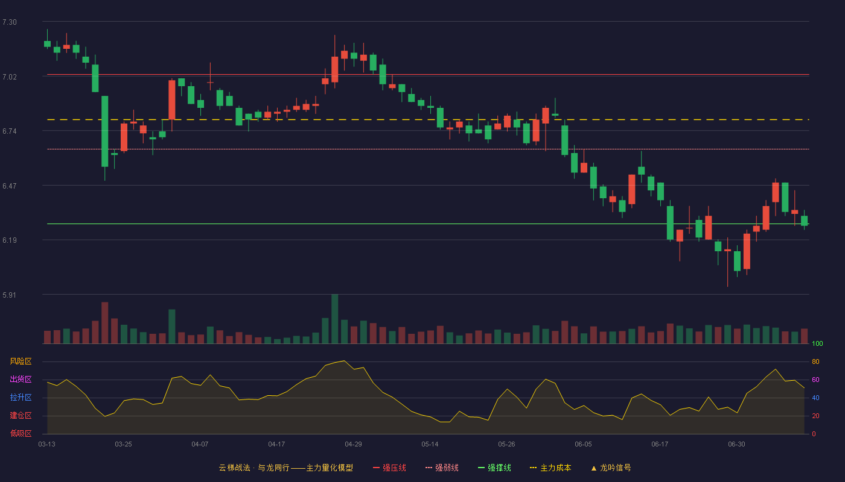Click the 6.19 price axis label
The image size is (845, 482).
[x=10, y=240]
